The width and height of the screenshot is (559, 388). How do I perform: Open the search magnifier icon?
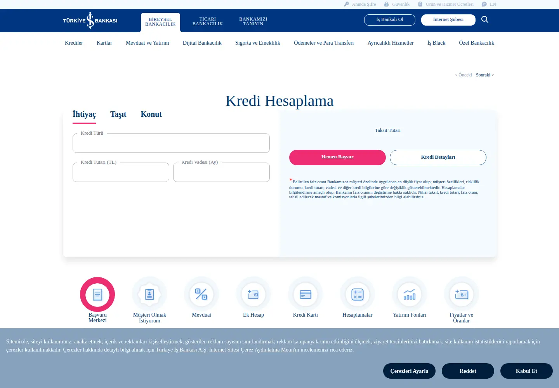(485, 19)
